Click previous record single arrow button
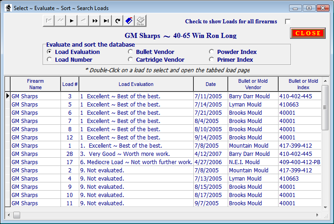The image size is (334, 224). point(83,21)
